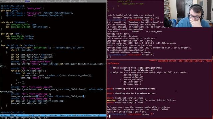Click 'pub term_query_boost: Option<Boost>,' field line
Screen dimensions: 213x119
coord(28,27)
